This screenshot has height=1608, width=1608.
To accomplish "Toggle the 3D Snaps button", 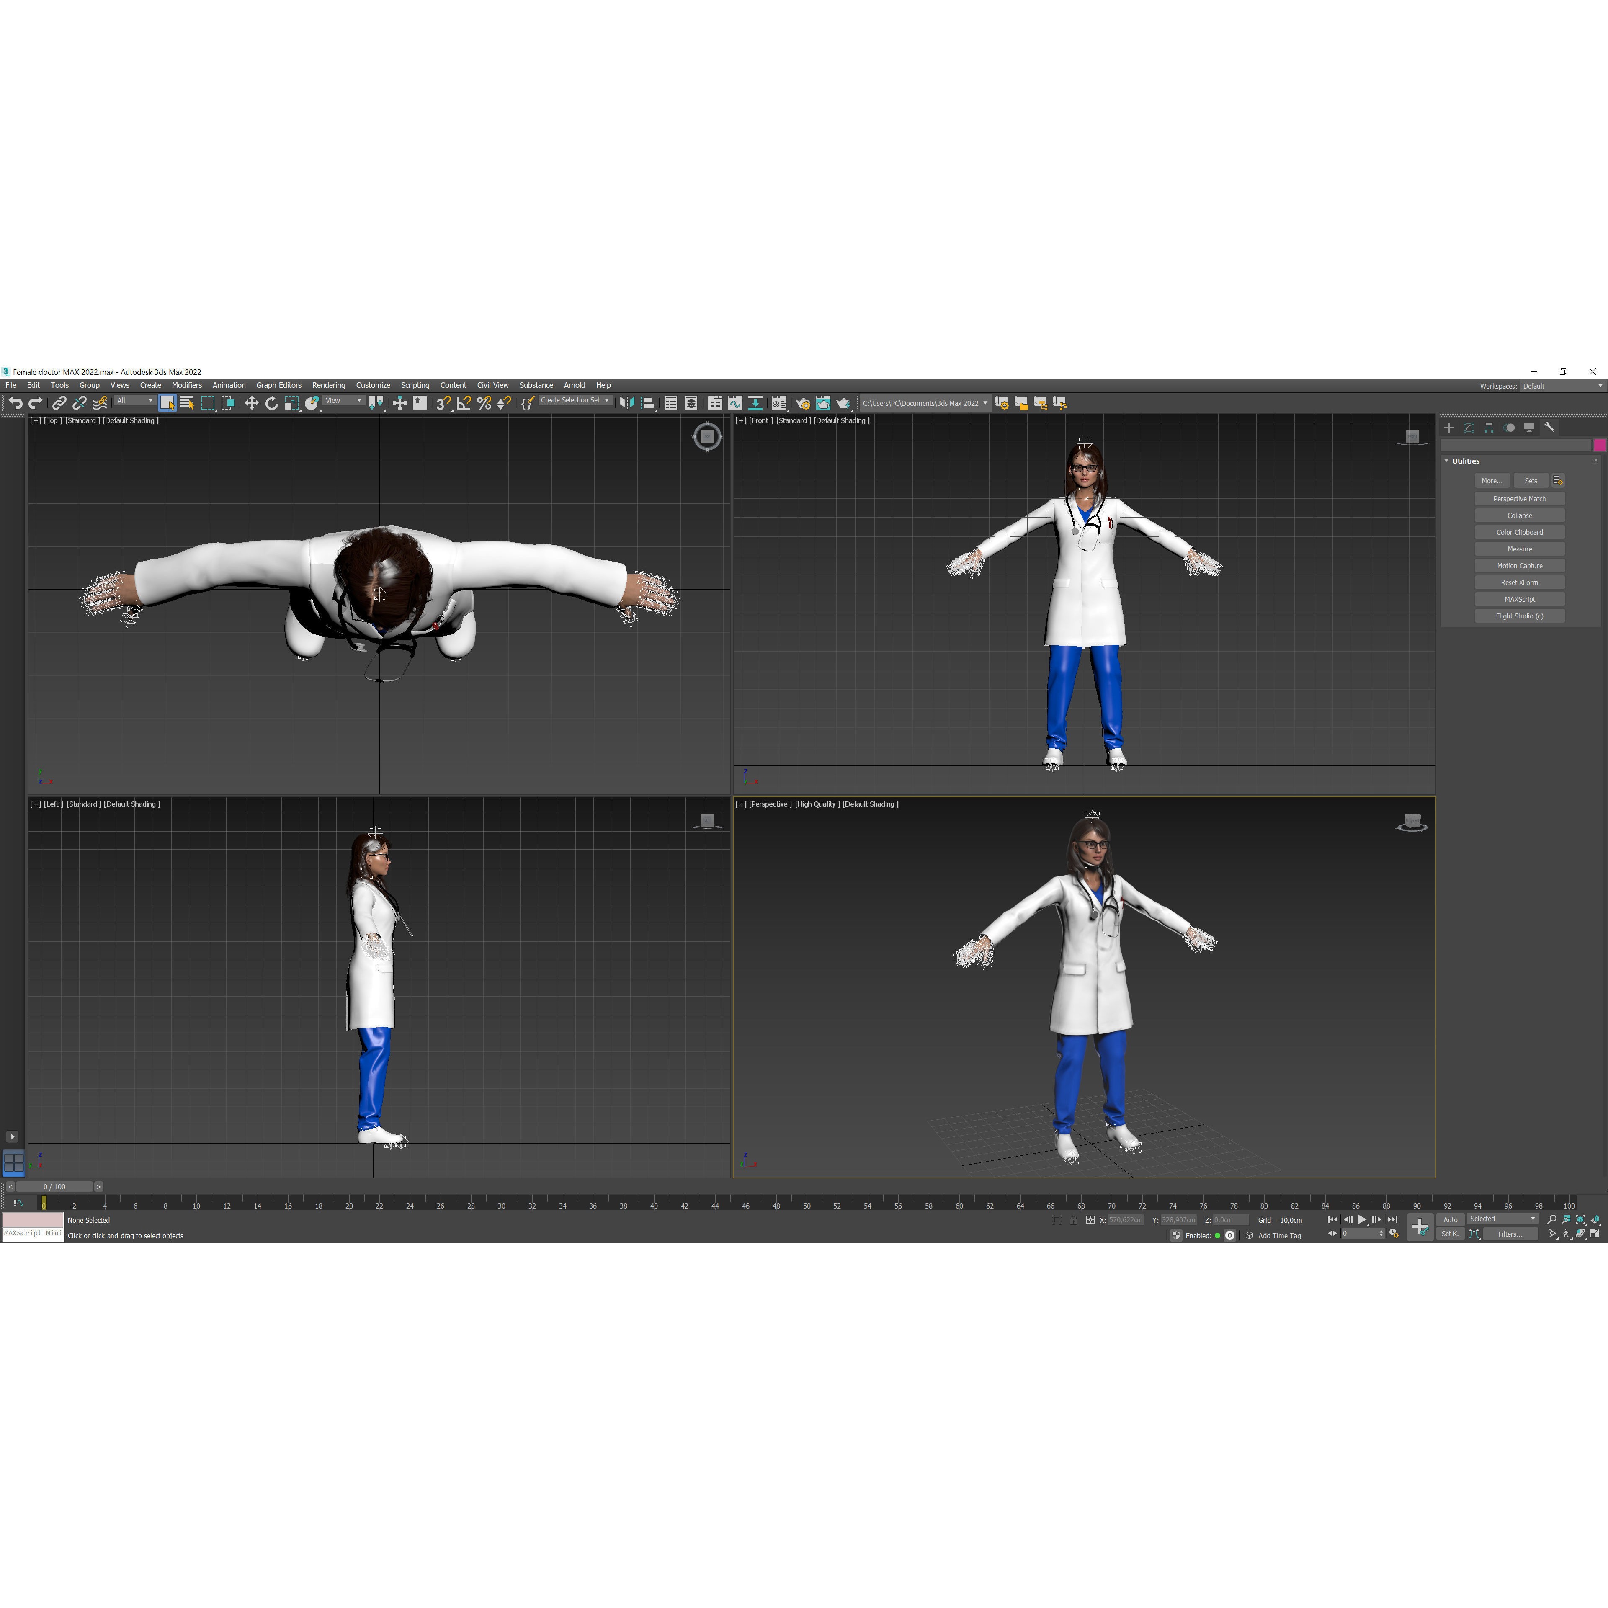I will click(443, 404).
